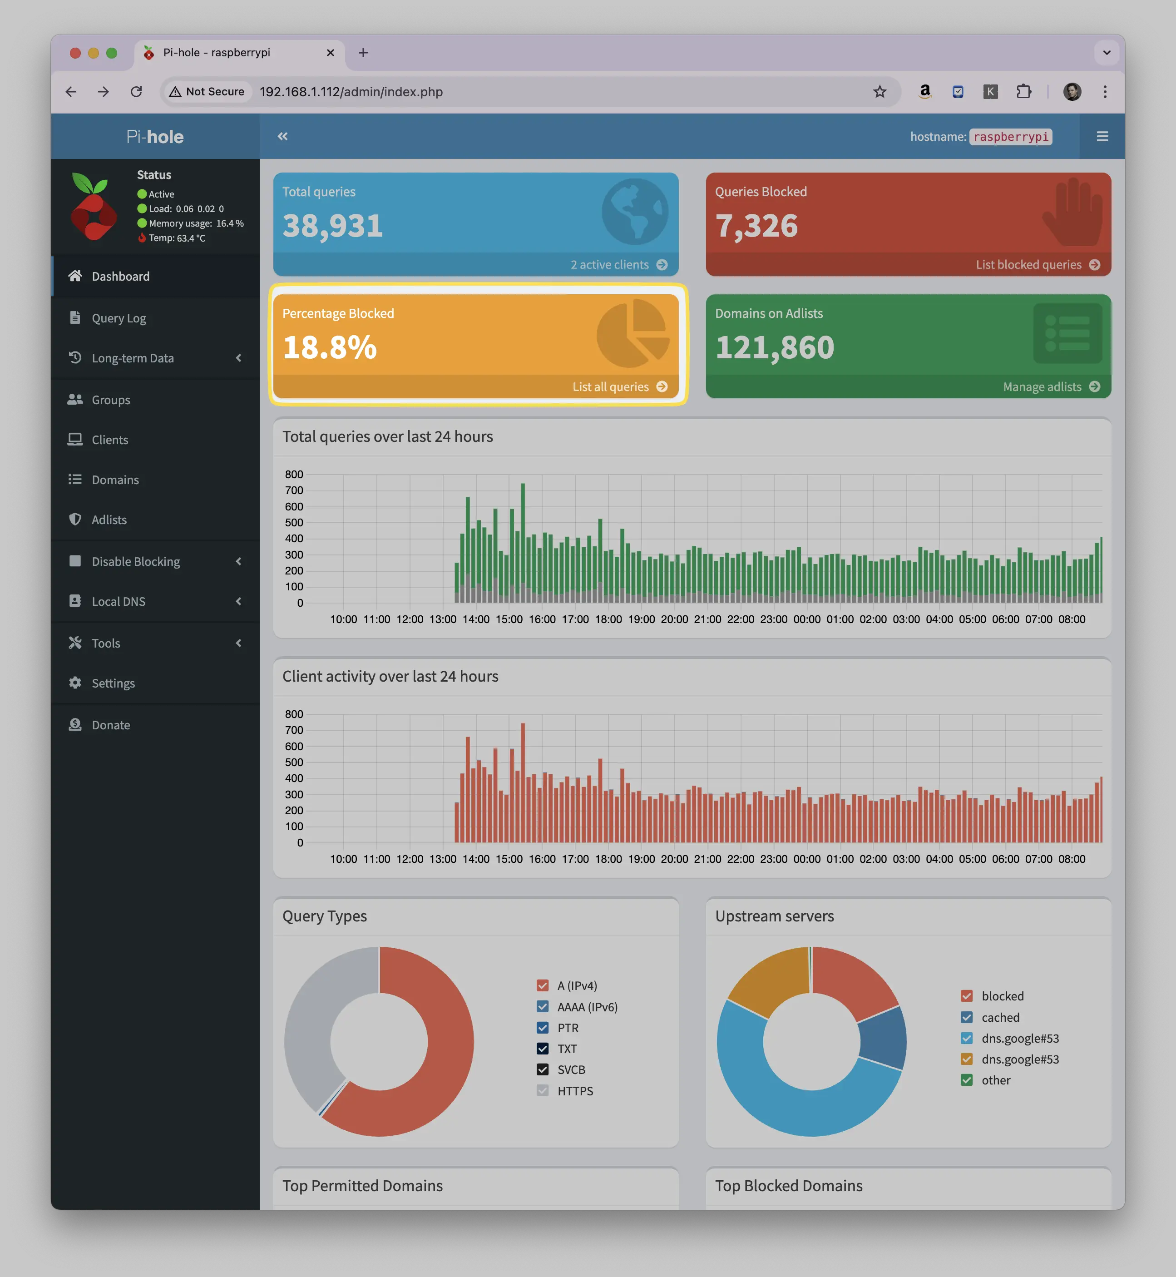Reload the page with the refresh icon
Viewport: 1176px width, 1277px height.
pyautogui.click(x=136, y=92)
